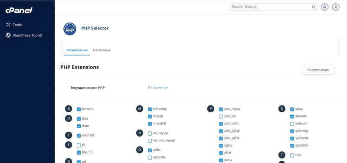Screen dimensions: 347x163
Task: Focus the Search Tools input field
Action: pyautogui.click(x=271, y=7)
